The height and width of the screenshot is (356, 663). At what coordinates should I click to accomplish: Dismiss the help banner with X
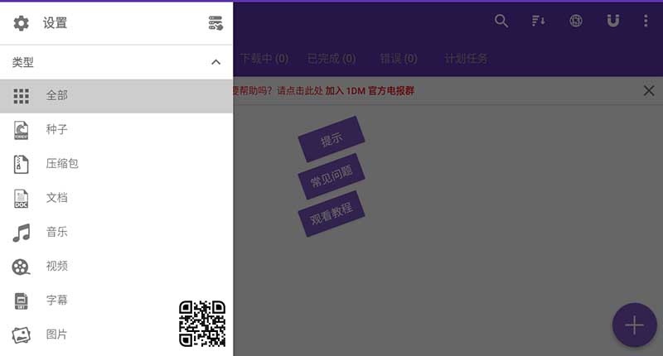click(649, 91)
